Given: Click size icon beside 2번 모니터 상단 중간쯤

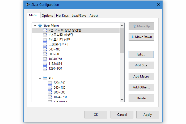Looking at the screenshot, I should (x=45, y=30).
